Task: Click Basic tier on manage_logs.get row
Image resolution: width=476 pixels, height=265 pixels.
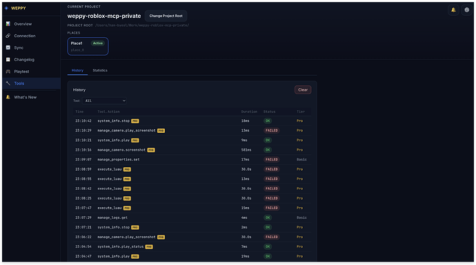Action: [x=301, y=218]
